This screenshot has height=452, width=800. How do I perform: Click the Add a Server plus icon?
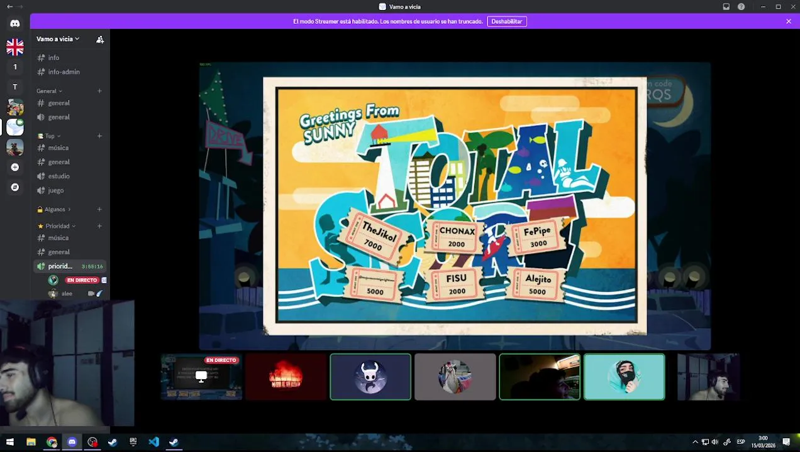click(x=15, y=167)
